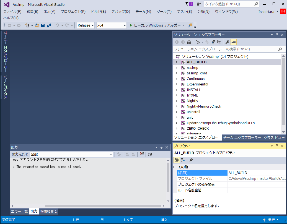287x224 pixels.
Task: Switch to the チーム エクスプローラー tab
Action: click(x=242, y=138)
